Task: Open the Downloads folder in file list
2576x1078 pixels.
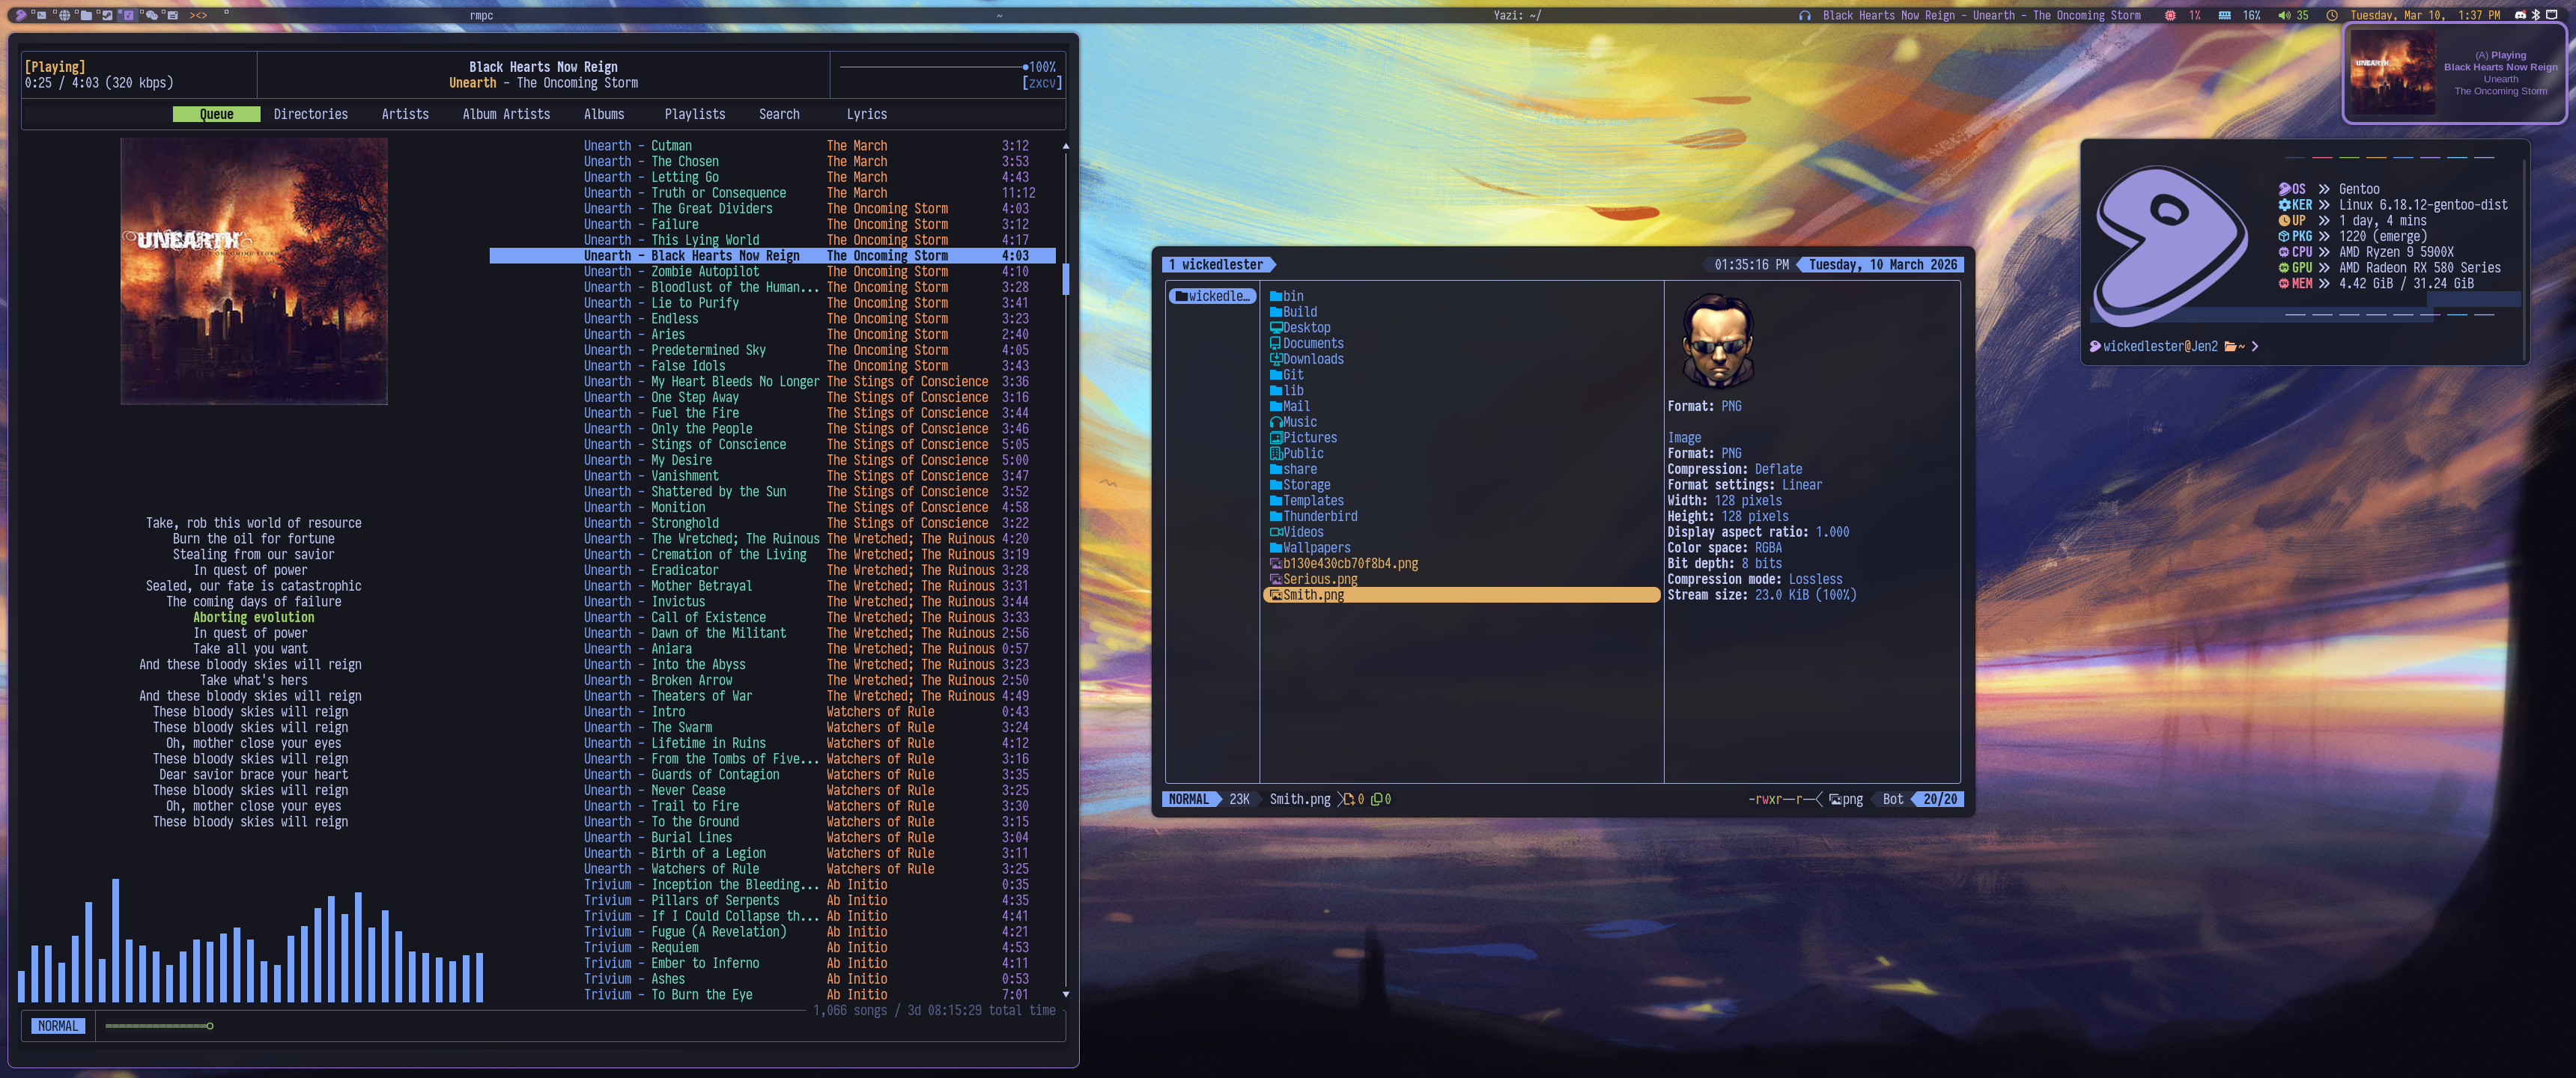Action: tap(1313, 359)
